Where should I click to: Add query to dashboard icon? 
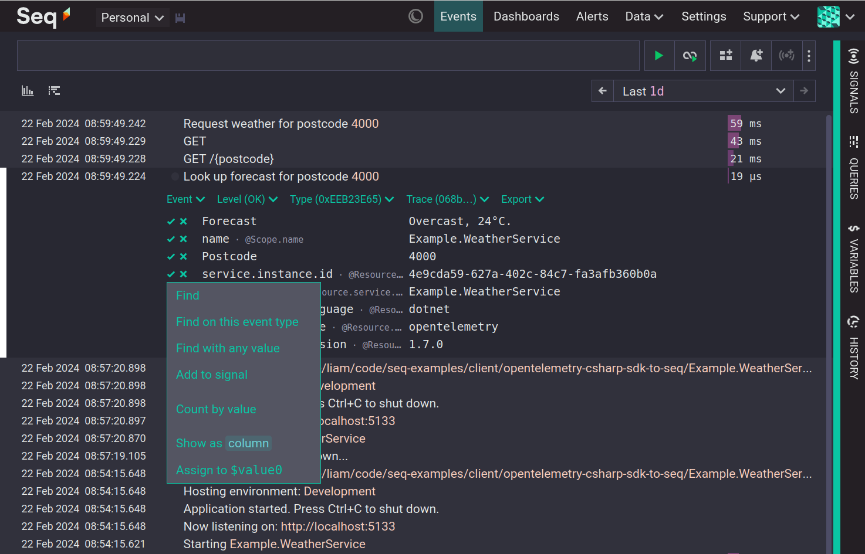click(726, 56)
